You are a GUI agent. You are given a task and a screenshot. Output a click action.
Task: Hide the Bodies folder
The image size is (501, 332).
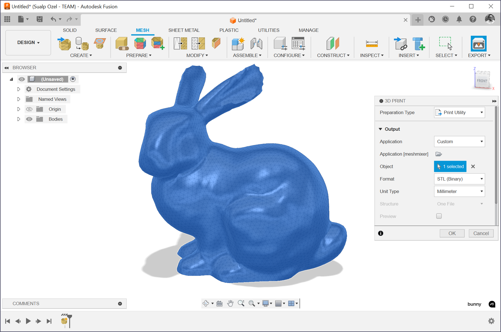point(29,119)
